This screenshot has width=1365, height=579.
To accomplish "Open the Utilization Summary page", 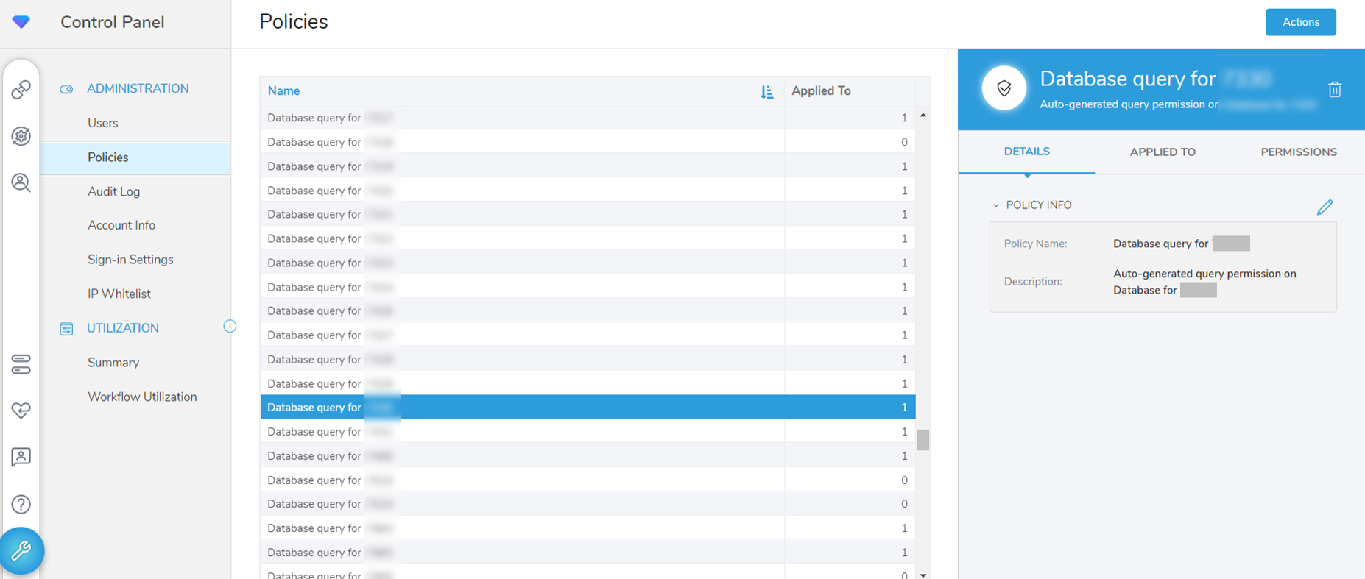I will [x=113, y=363].
